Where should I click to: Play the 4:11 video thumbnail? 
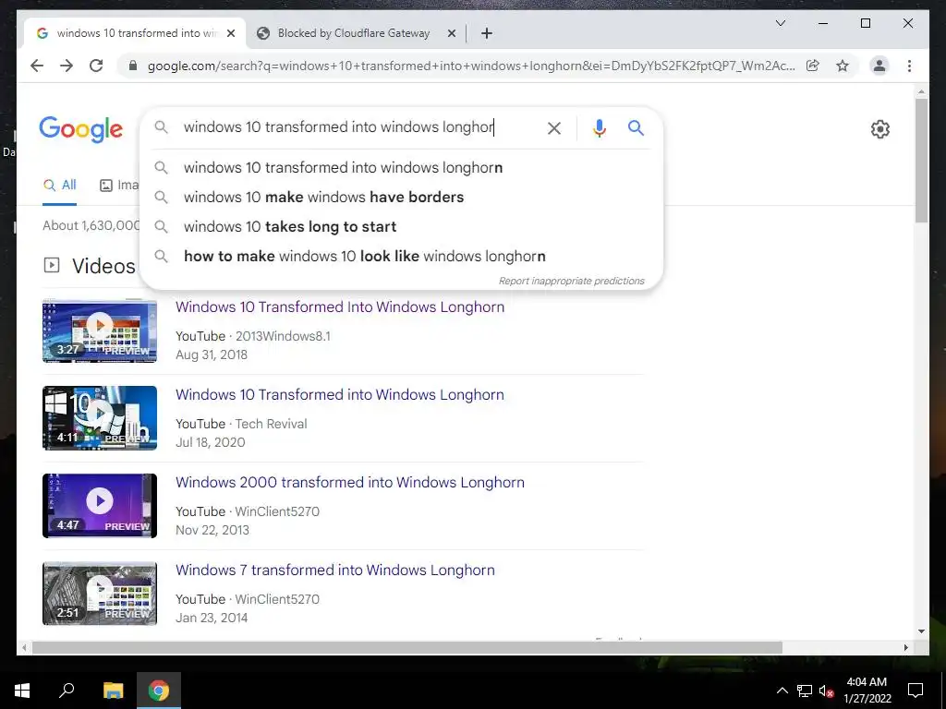tap(100, 418)
